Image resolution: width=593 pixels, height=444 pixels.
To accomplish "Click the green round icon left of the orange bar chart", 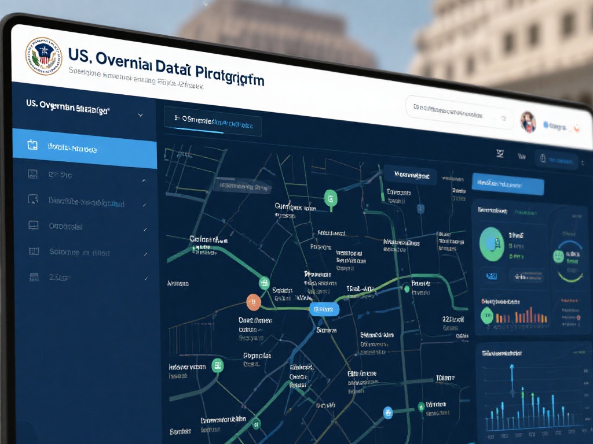I will (x=486, y=316).
